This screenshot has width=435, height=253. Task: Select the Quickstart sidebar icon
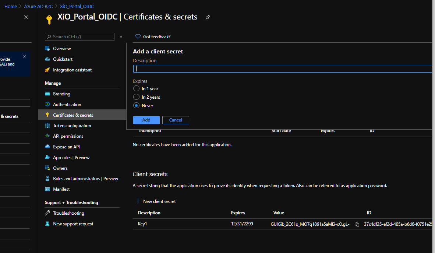(x=47, y=59)
